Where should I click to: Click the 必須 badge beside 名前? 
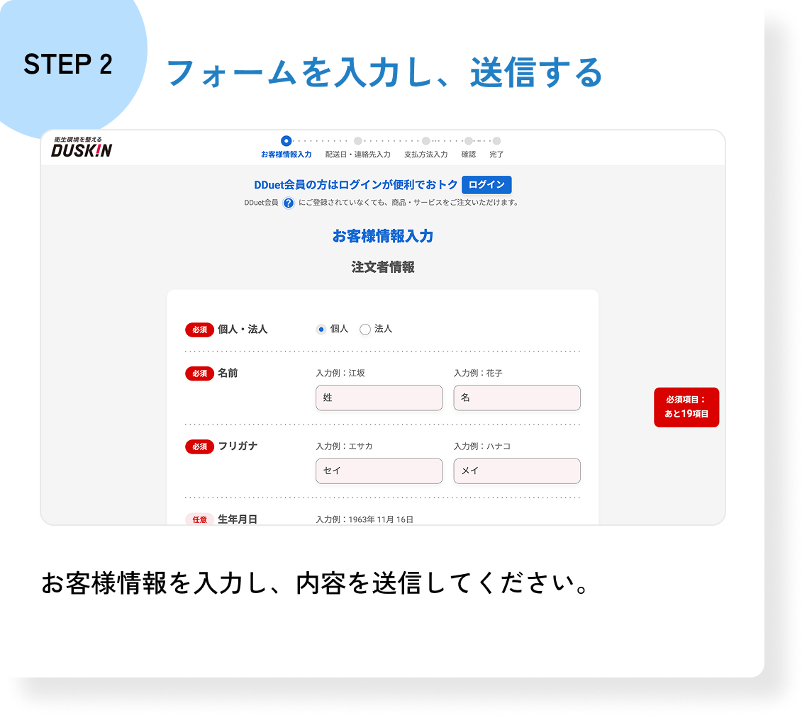pos(199,373)
